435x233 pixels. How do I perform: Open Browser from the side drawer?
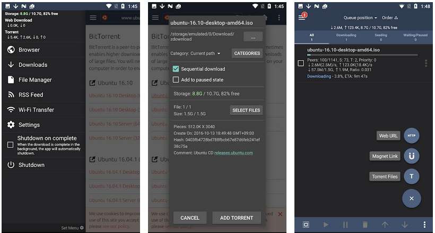[x=43, y=50]
